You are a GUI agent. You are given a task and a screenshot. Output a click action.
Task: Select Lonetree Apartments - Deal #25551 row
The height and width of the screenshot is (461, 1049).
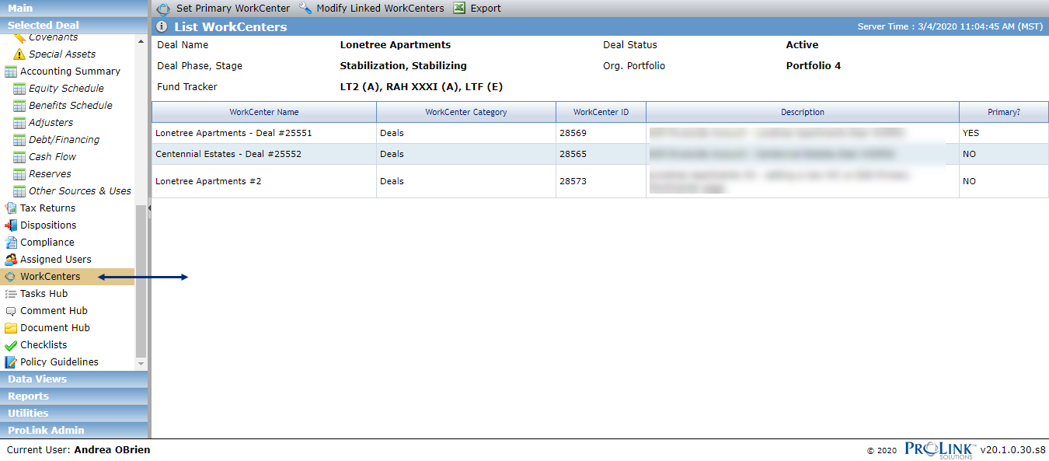click(x=600, y=133)
